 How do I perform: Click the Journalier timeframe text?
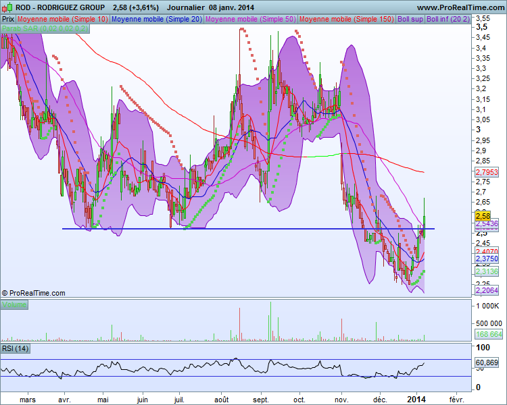tap(186, 7)
